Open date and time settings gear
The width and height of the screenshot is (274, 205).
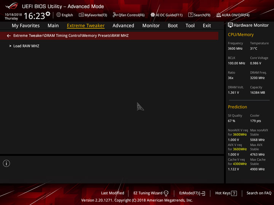48,14
